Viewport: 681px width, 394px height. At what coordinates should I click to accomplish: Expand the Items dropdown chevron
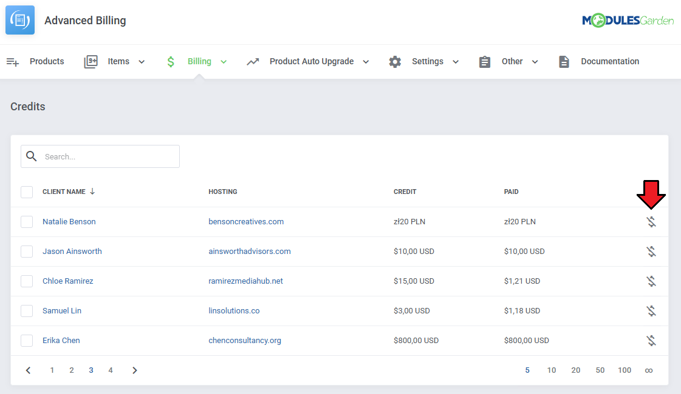142,62
